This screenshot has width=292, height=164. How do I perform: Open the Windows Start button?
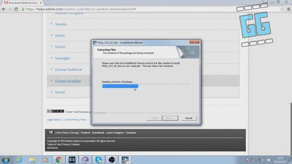[5, 160]
